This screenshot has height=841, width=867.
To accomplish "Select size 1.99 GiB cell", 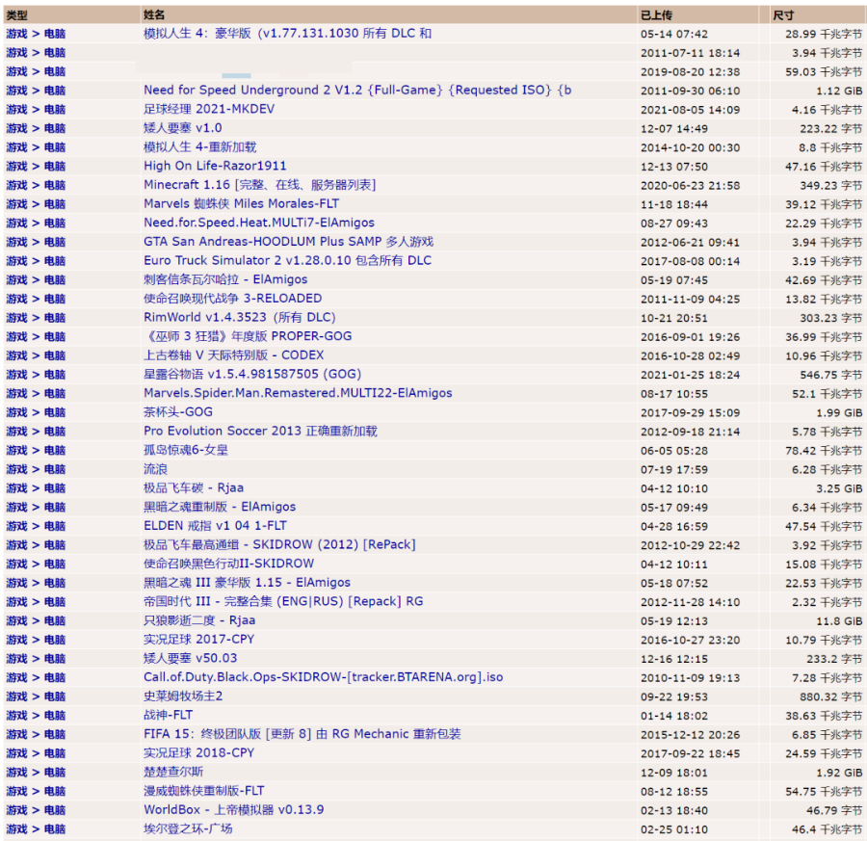I will [839, 412].
